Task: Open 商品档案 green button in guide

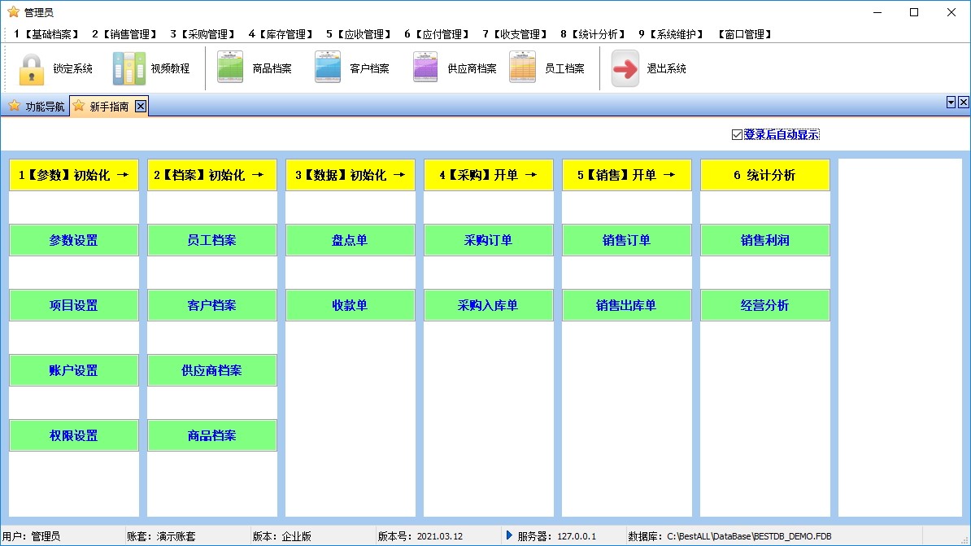Action: 211,435
